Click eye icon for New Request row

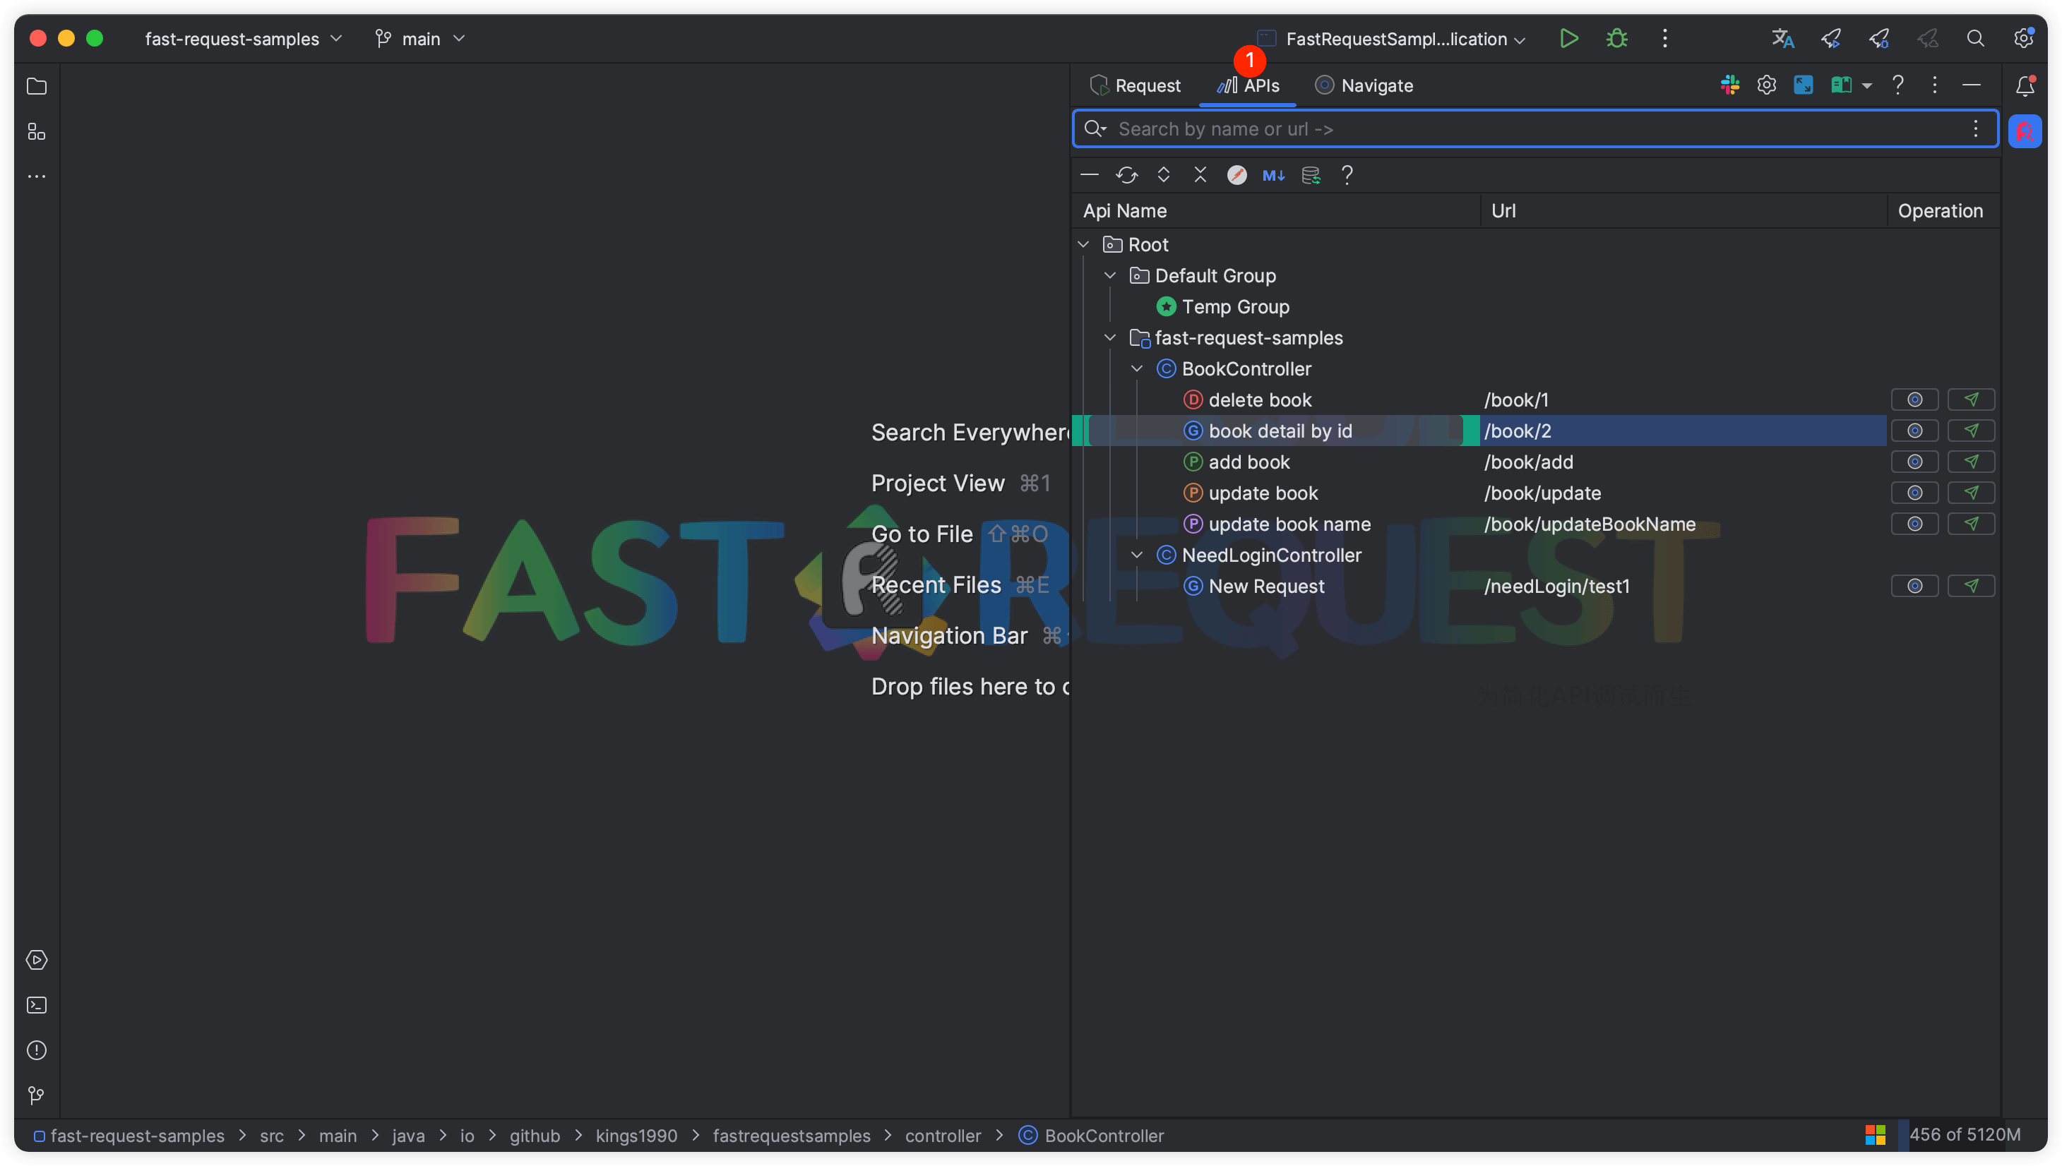tap(1914, 587)
